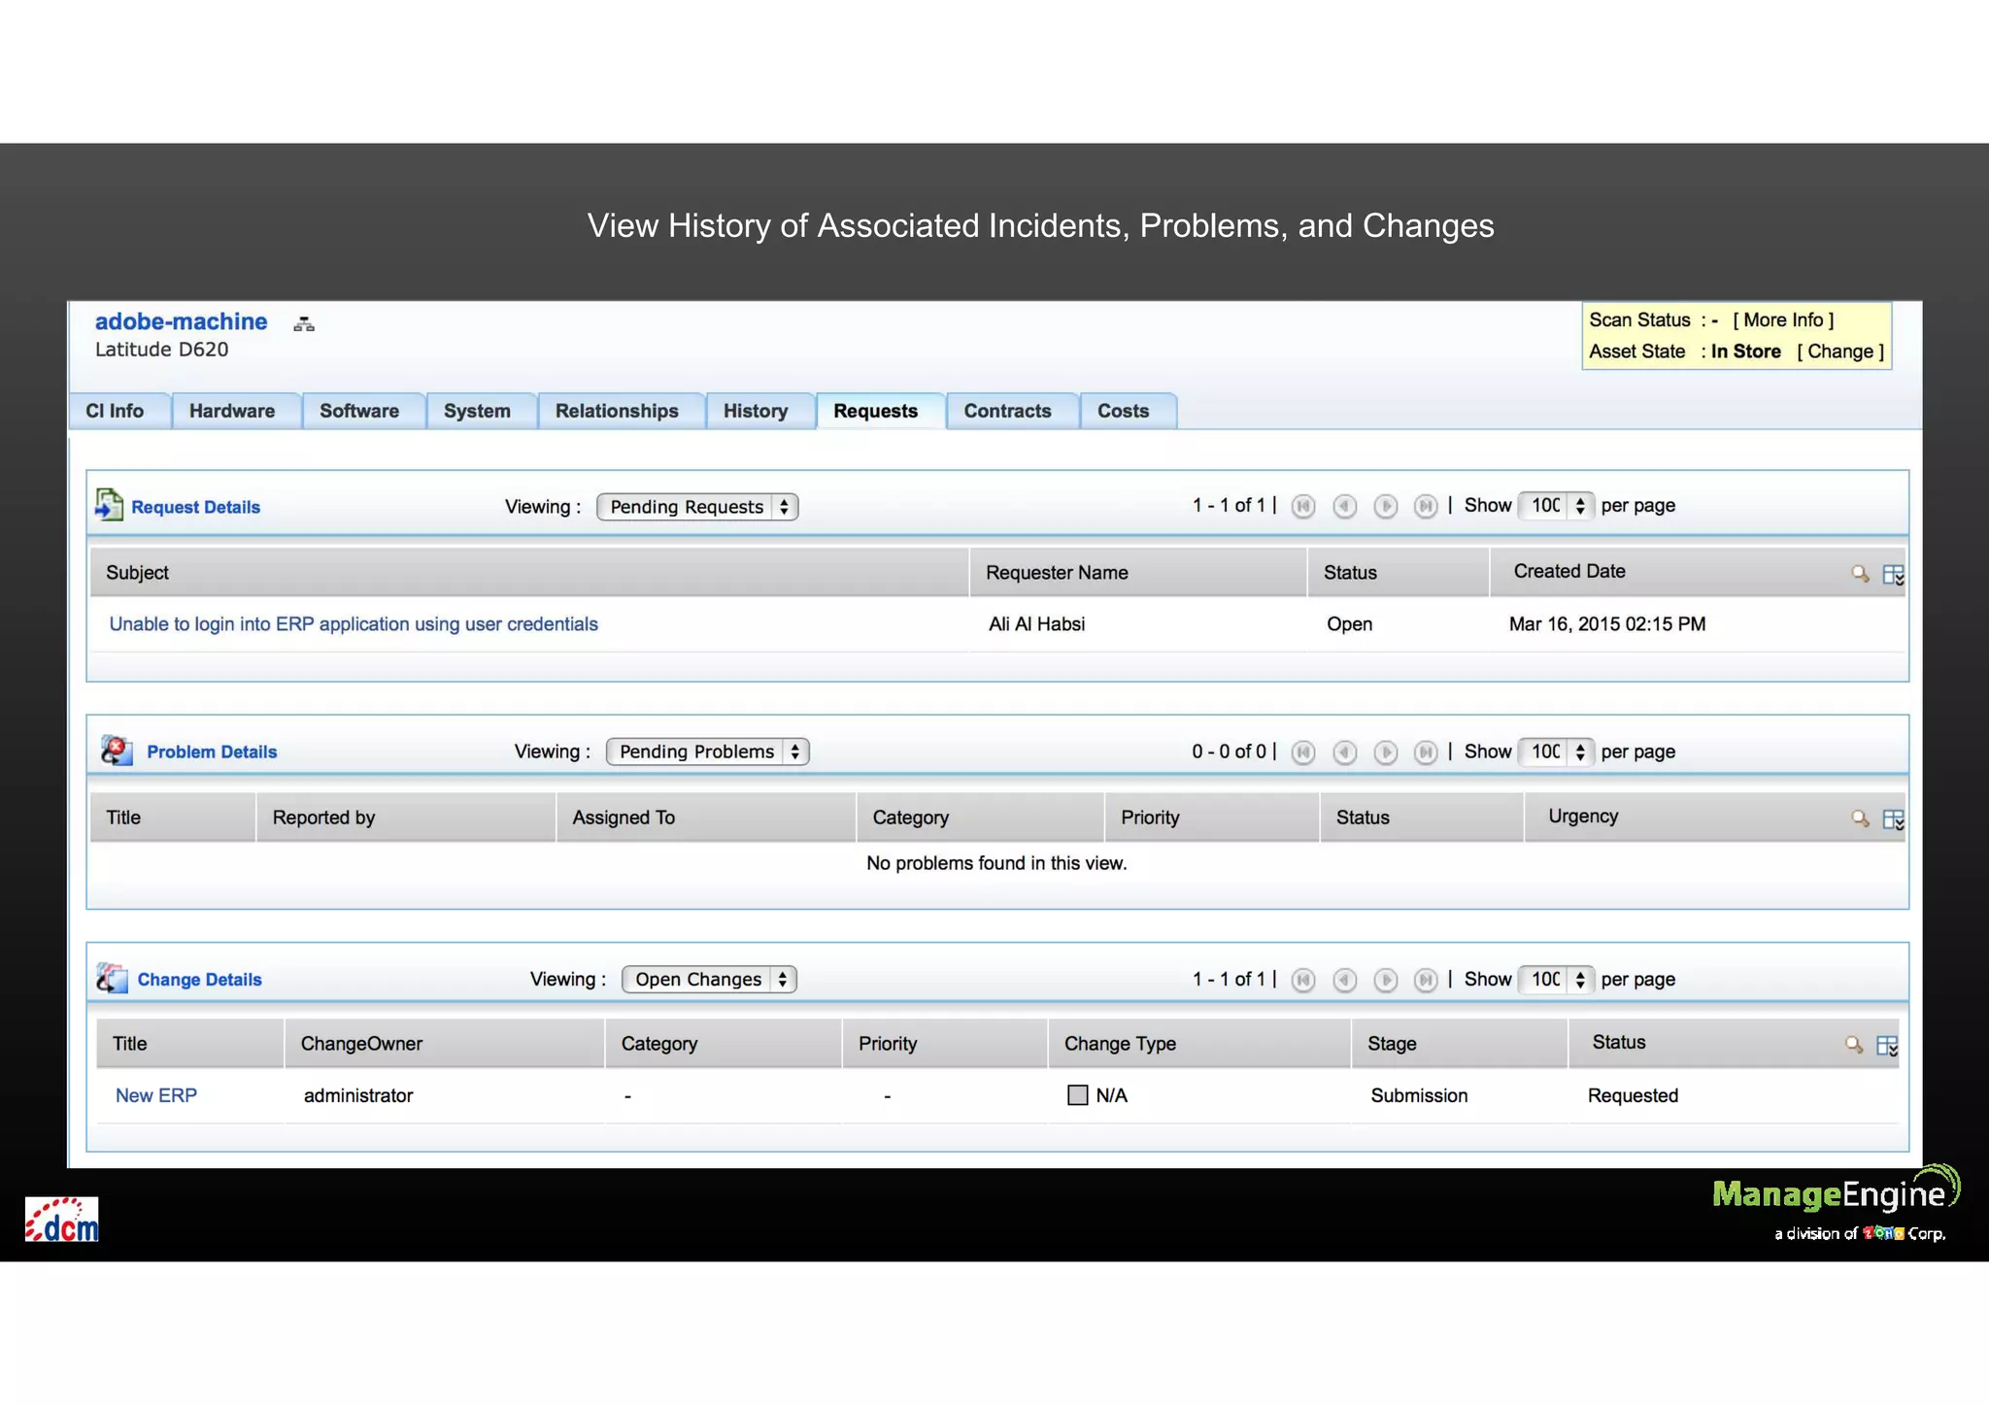Open the adobe-machine title link
This screenshot has height=1405, width=1989.
coord(181,321)
